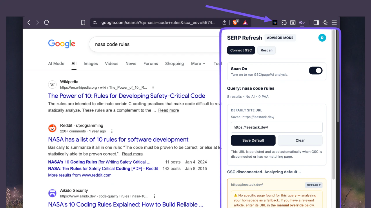Open the passwords key icon
This screenshot has width=371, height=208.
[x=302, y=23]
